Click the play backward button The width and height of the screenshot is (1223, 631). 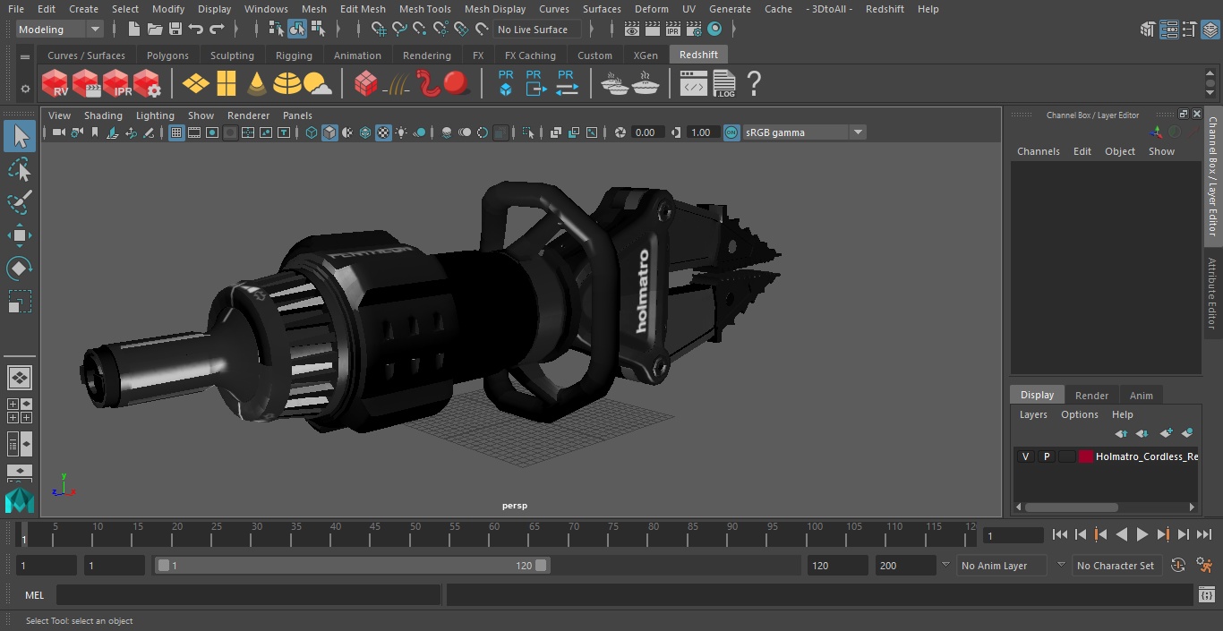tap(1121, 534)
